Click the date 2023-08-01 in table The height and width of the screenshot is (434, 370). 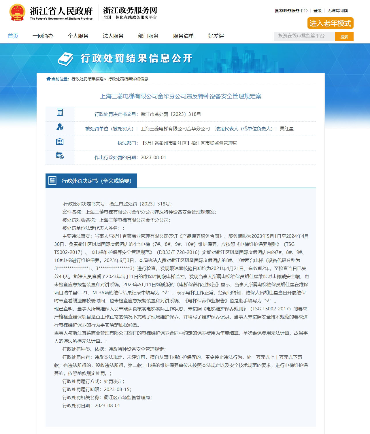[153, 157]
